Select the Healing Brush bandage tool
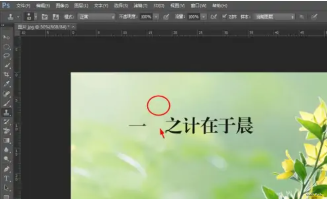 tap(7, 94)
